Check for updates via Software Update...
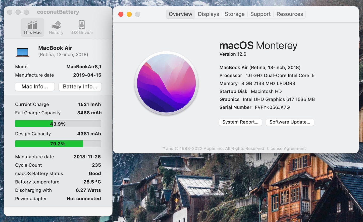 click(290, 122)
